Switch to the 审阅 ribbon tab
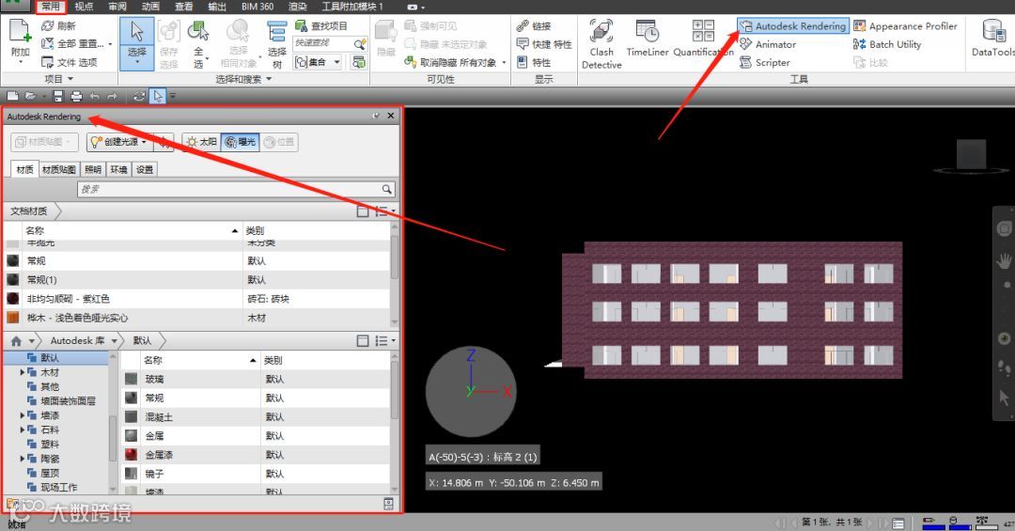This screenshot has width=1015, height=531. 117,7
